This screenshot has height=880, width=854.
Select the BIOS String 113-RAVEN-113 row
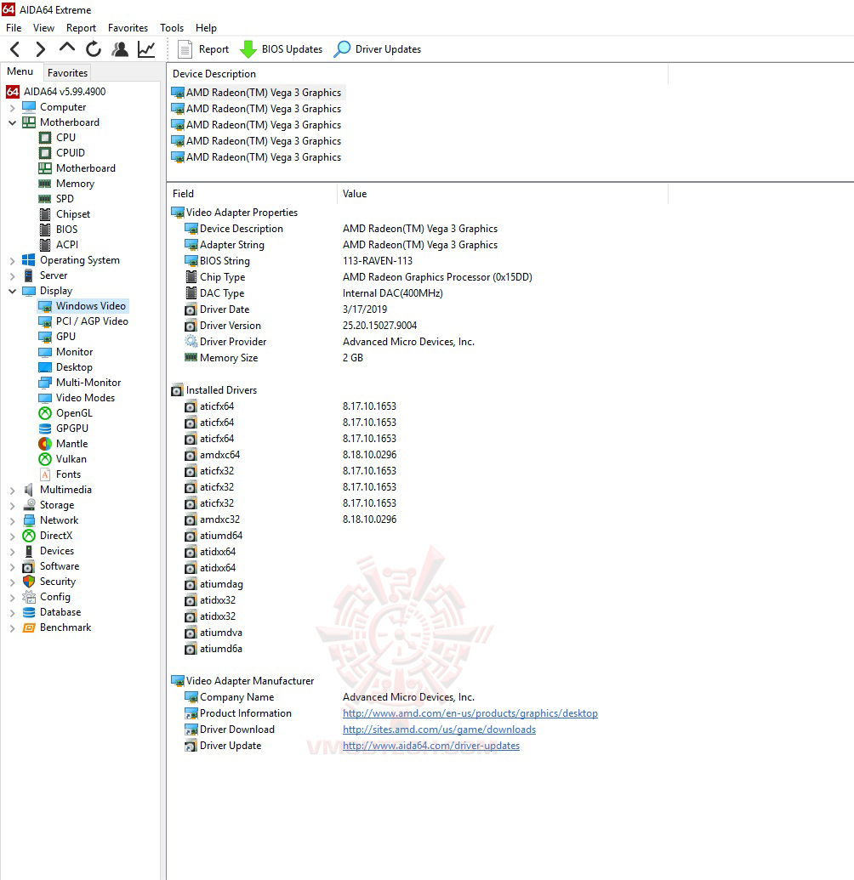pyautogui.click(x=299, y=261)
